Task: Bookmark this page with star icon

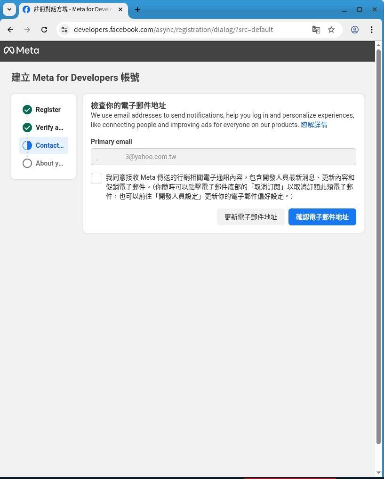Action: tap(331, 30)
